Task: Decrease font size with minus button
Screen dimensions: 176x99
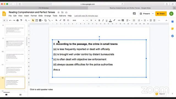Action: pos(87,20)
